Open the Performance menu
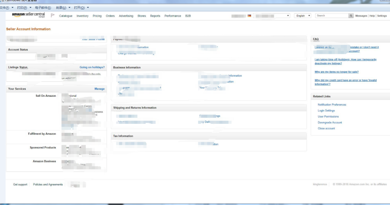The image size is (390, 205). 173,16
